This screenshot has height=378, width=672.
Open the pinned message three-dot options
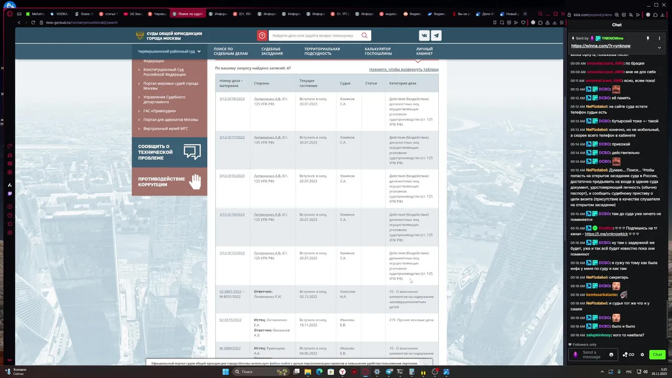[659, 38]
